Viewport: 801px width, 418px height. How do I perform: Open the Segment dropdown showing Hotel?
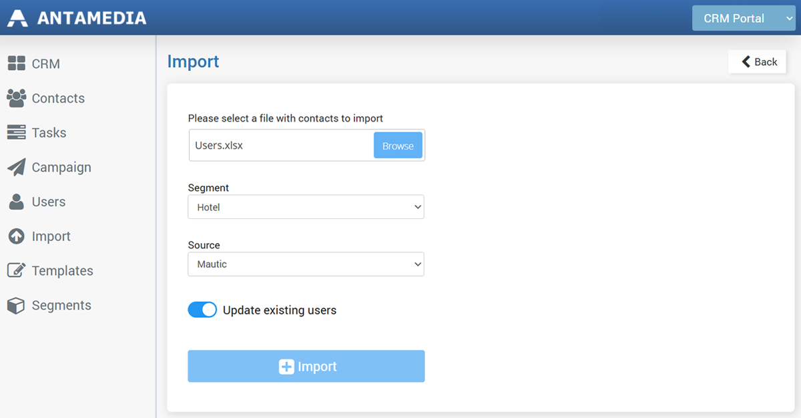click(306, 207)
